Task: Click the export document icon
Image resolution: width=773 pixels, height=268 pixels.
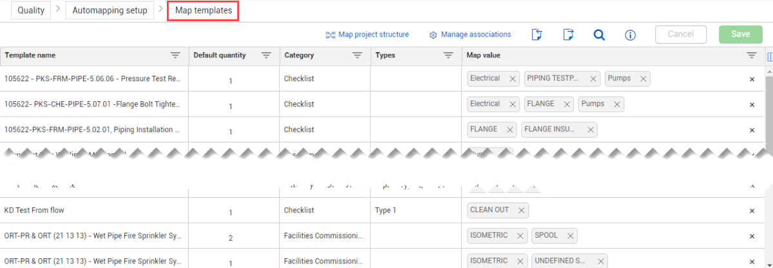Action: tap(568, 35)
